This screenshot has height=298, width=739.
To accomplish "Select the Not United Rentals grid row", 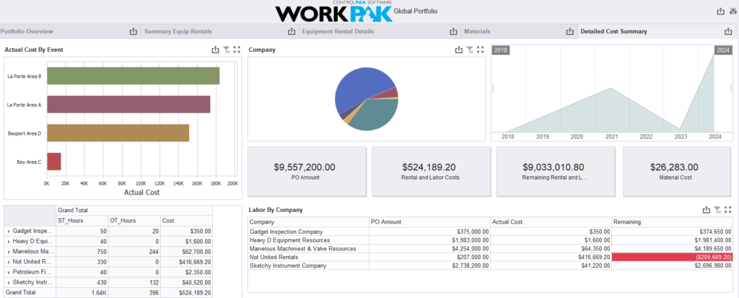I will [x=491, y=257].
